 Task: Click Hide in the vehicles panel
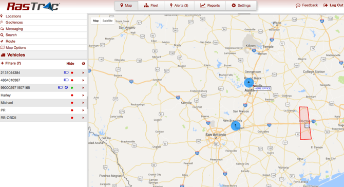(70, 63)
